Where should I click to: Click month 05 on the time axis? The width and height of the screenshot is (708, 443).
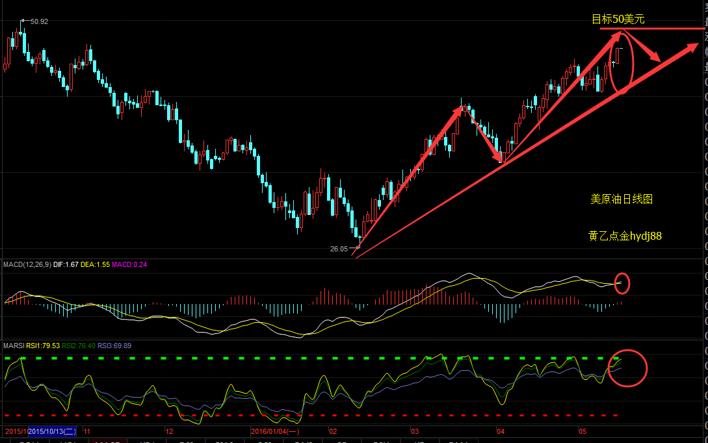[x=583, y=431]
